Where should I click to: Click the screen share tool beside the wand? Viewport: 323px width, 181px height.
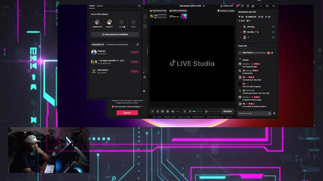(x=157, y=111)
